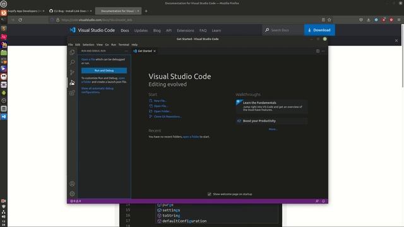Screen dimensions: 404x227
Task: Click the 'Clone Git Repository...' start link
Action: (x=167, y=117)
